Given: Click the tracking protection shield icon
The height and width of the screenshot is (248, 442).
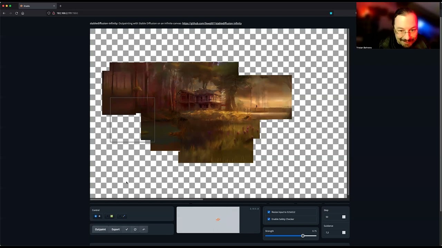Looking at the screenshot, I should 49,13.
